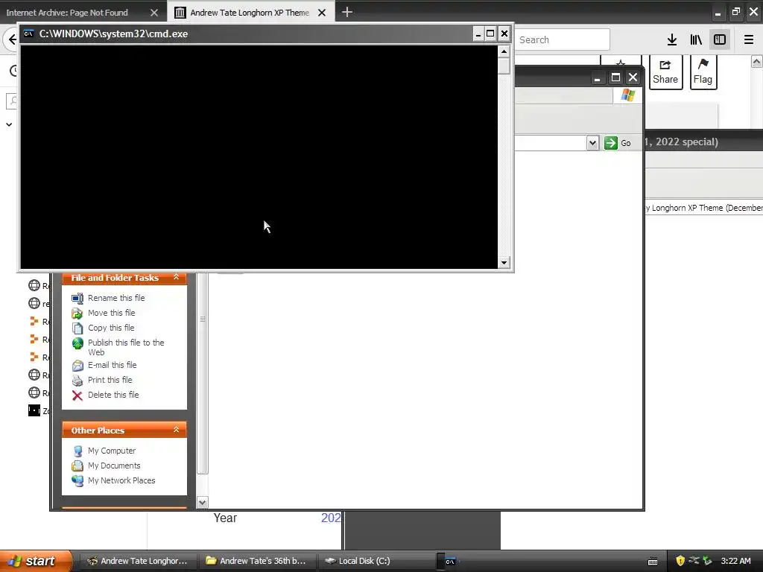Click the My Documents folder icon
The height and width of the screenshot is (572, 763).
point(77,466)
